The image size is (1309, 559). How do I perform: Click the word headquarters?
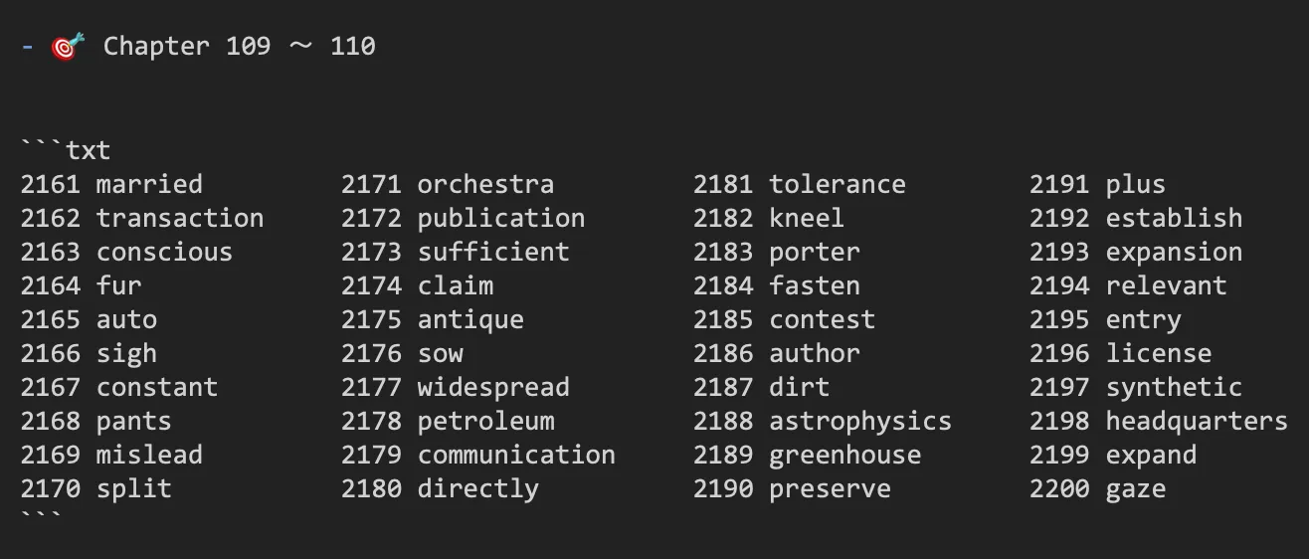click(1197, 422)
